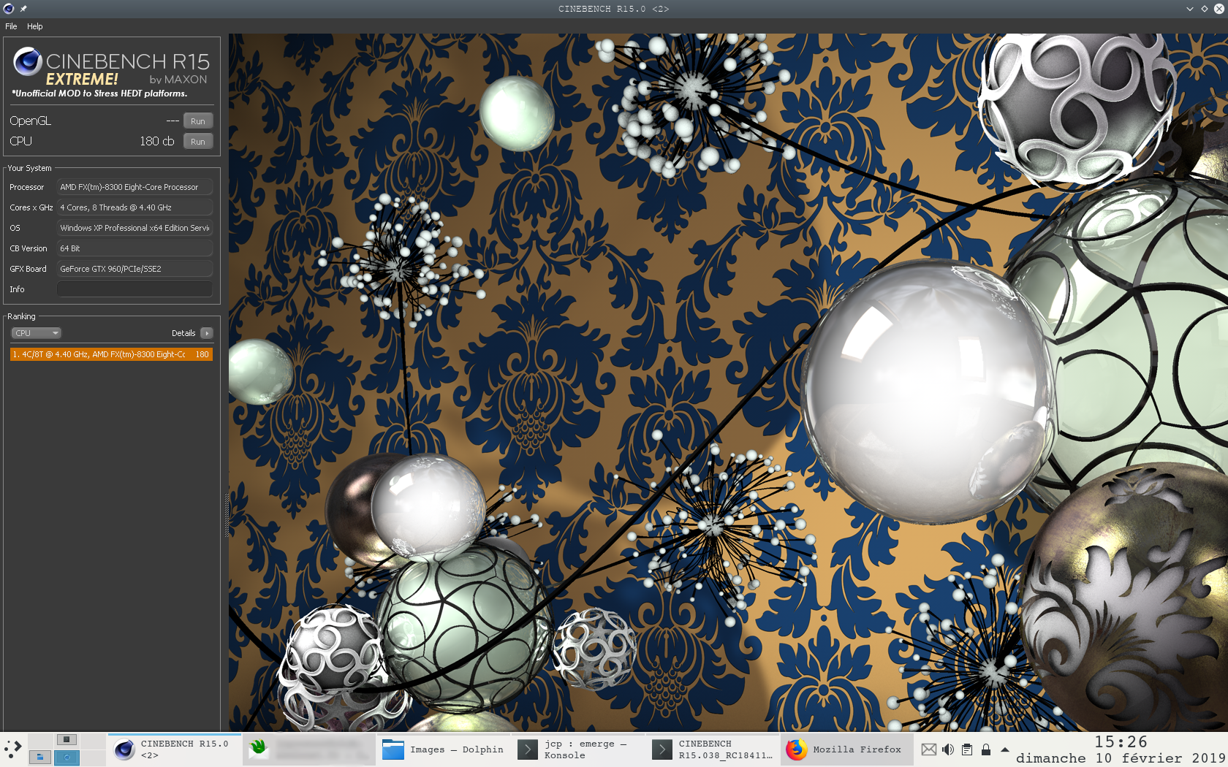Open the KDE application launcher

click(13, 749)
